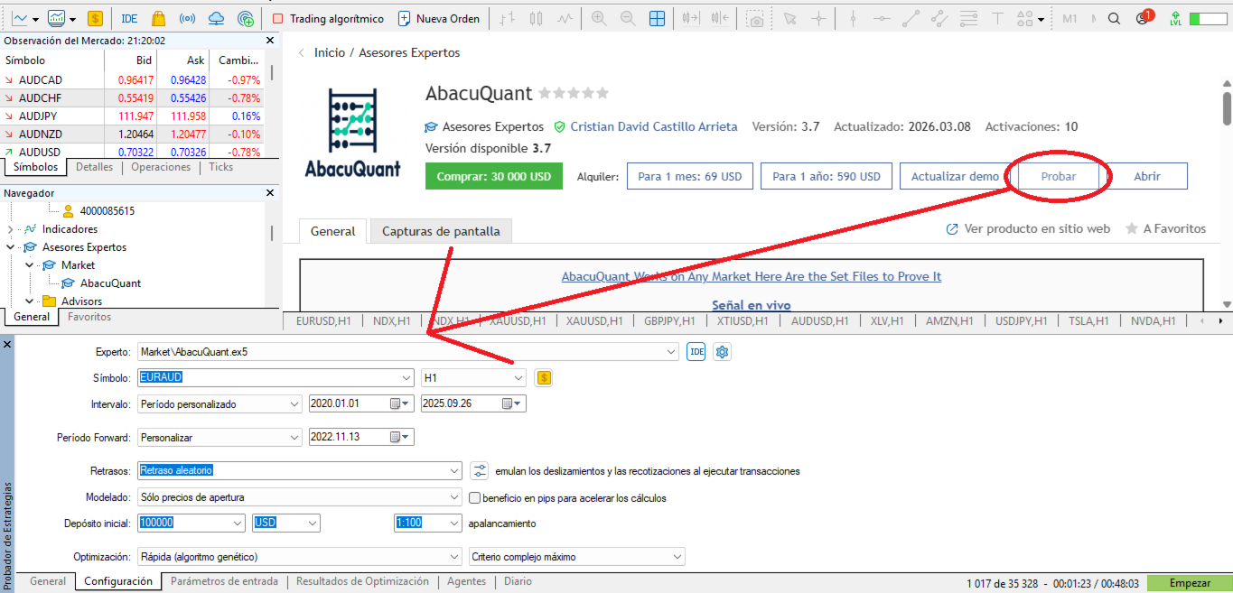The width and height of the screenshot is (1233, 593).
Task: Switch to Detalles tab in Market Watch
Action: 95,167
